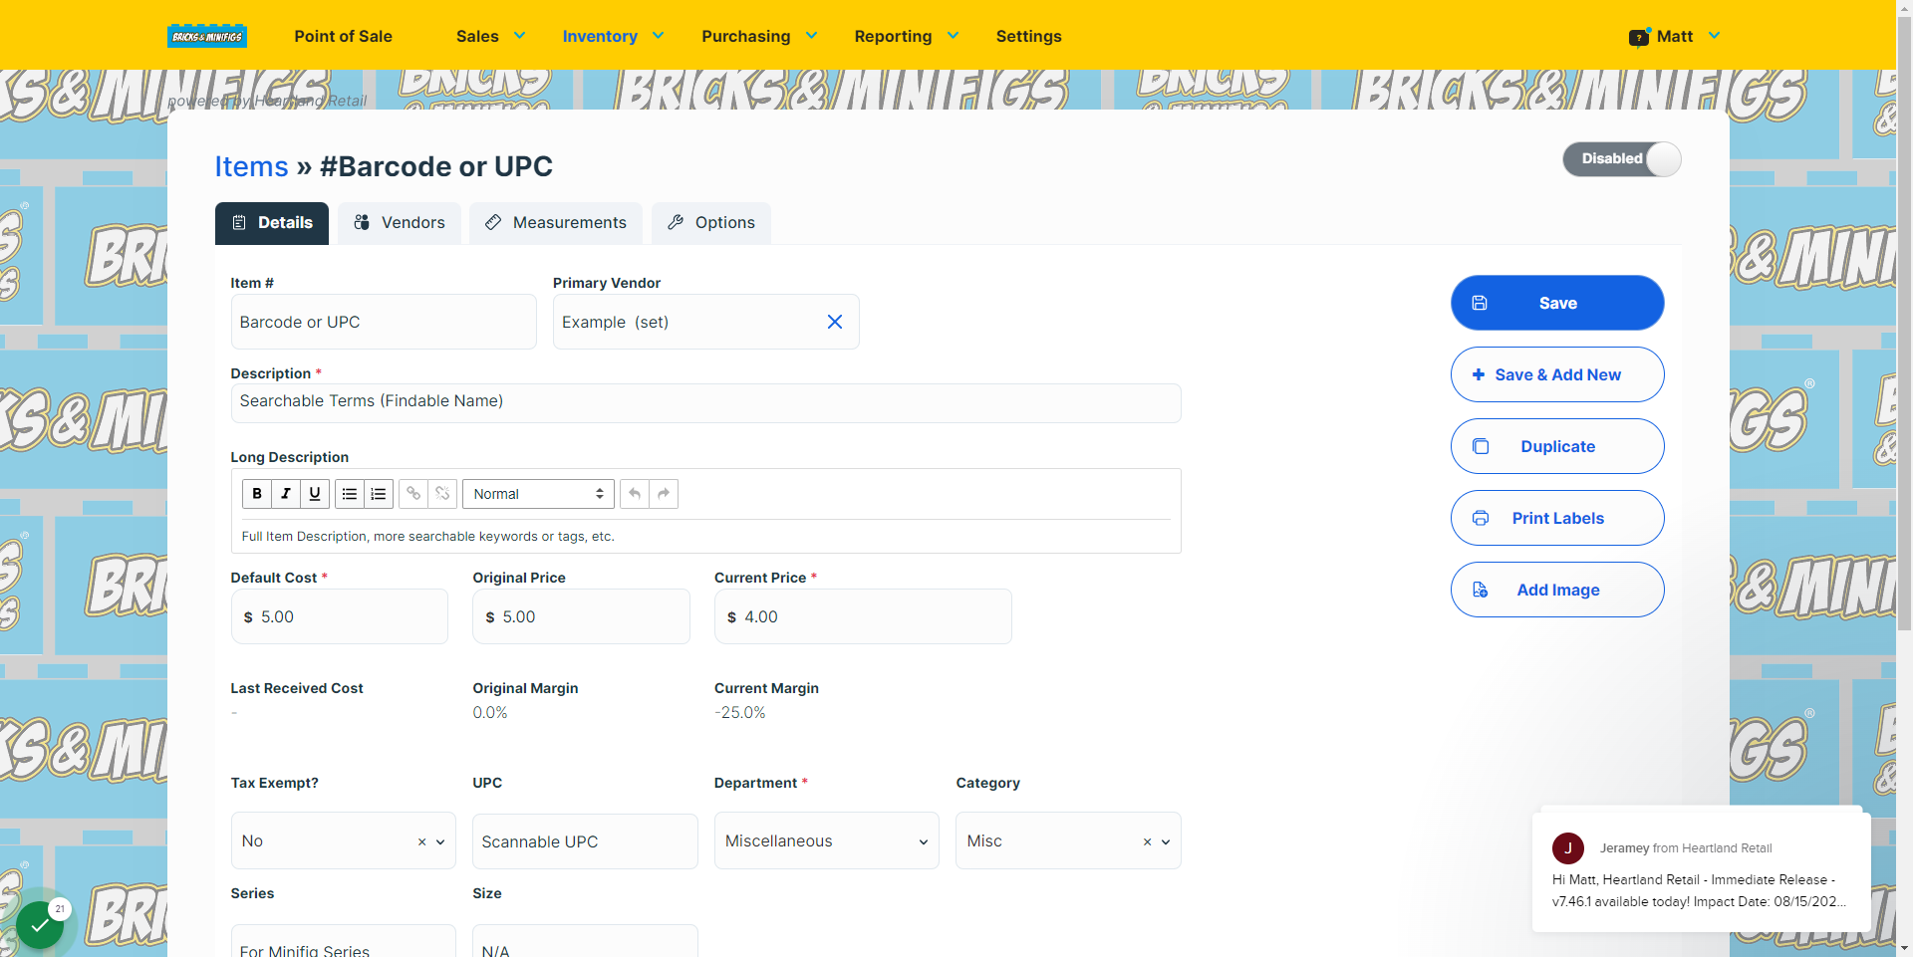Click the help icon beside Matt
Image resolution: width=1913 pixels, height=957 pixels.
[x=1639, y=37]
